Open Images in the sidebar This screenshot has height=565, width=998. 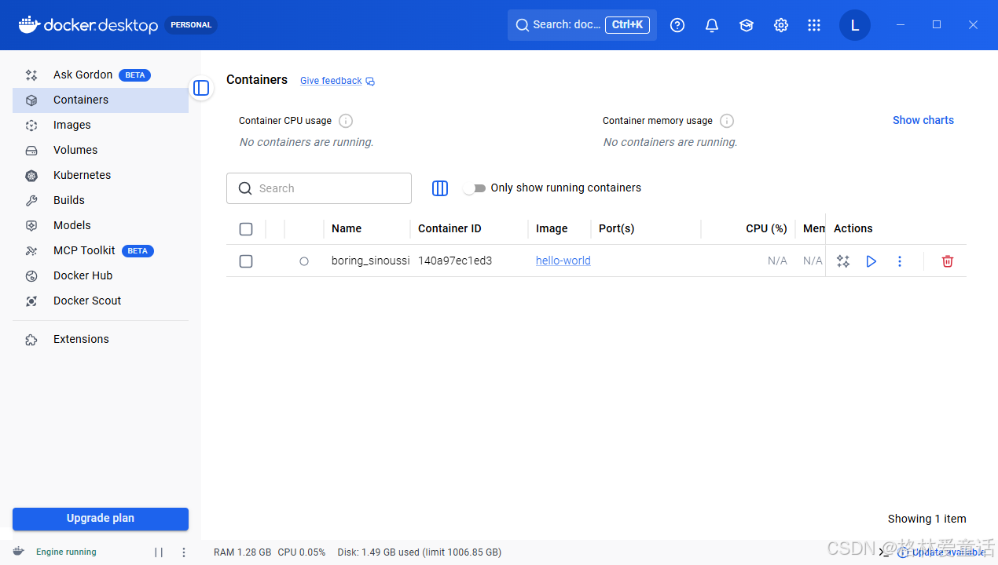click(x=101, y=126)
